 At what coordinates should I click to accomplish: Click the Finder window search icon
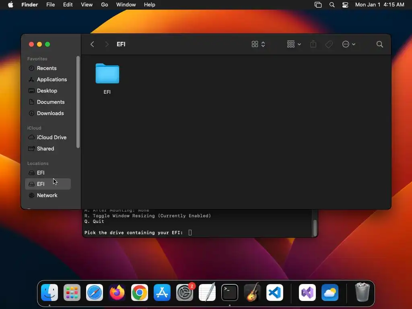[x=380, y=44]
